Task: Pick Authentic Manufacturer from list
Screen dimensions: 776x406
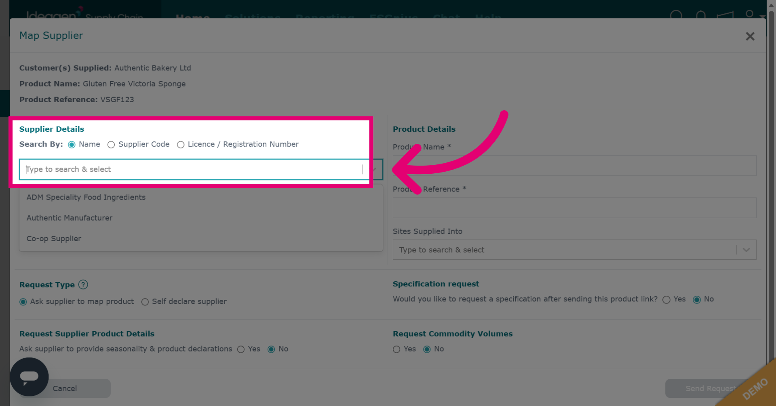Action: (x=201, y=218)
